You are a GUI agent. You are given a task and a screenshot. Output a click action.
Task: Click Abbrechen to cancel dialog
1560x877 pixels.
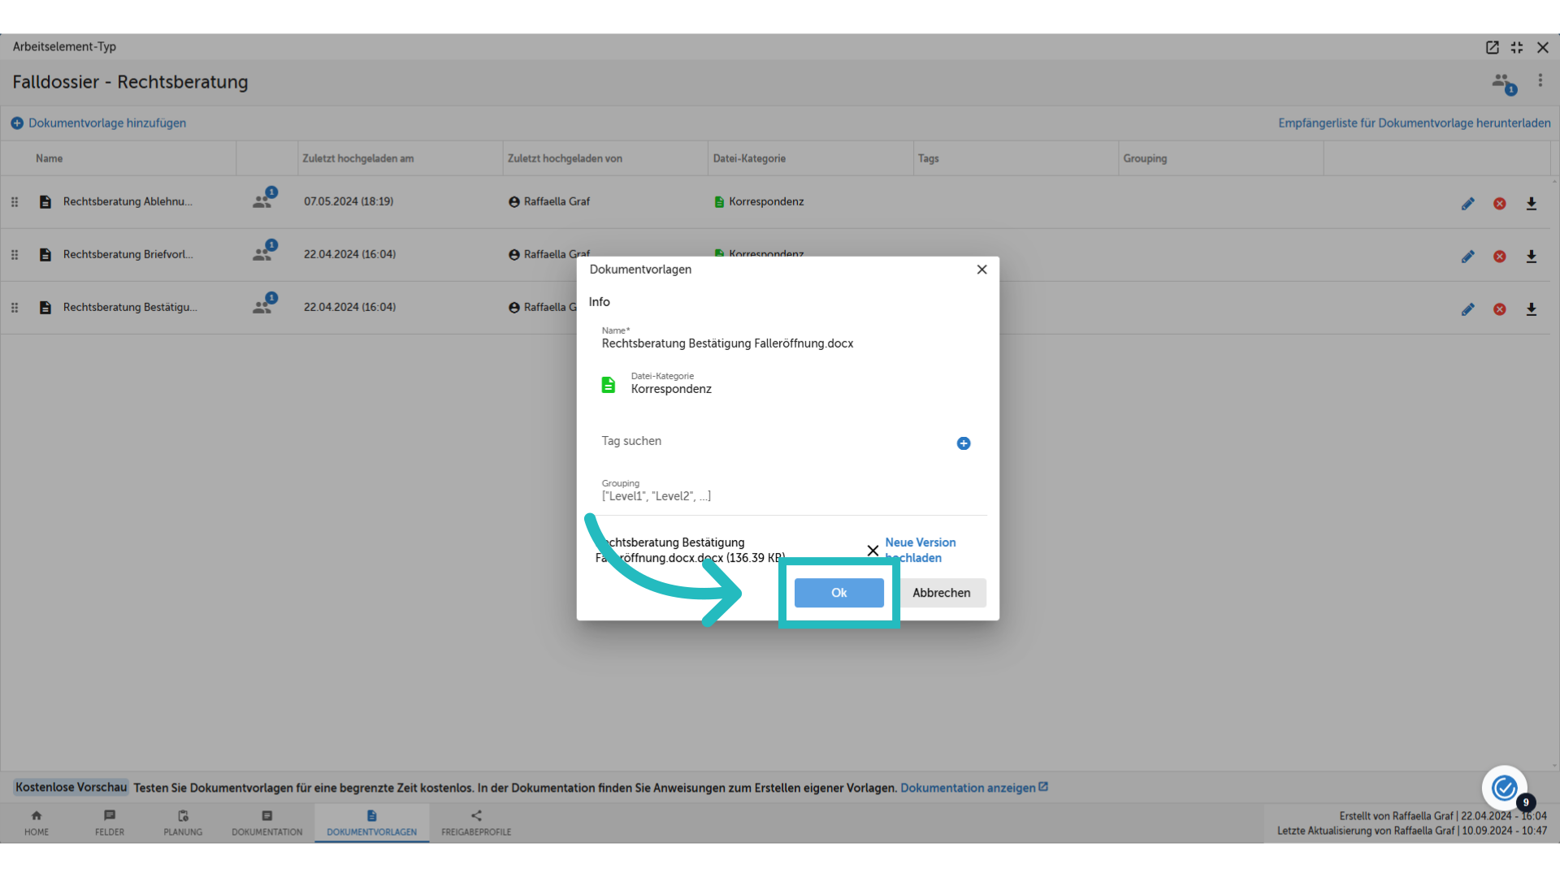pos(941,592)
